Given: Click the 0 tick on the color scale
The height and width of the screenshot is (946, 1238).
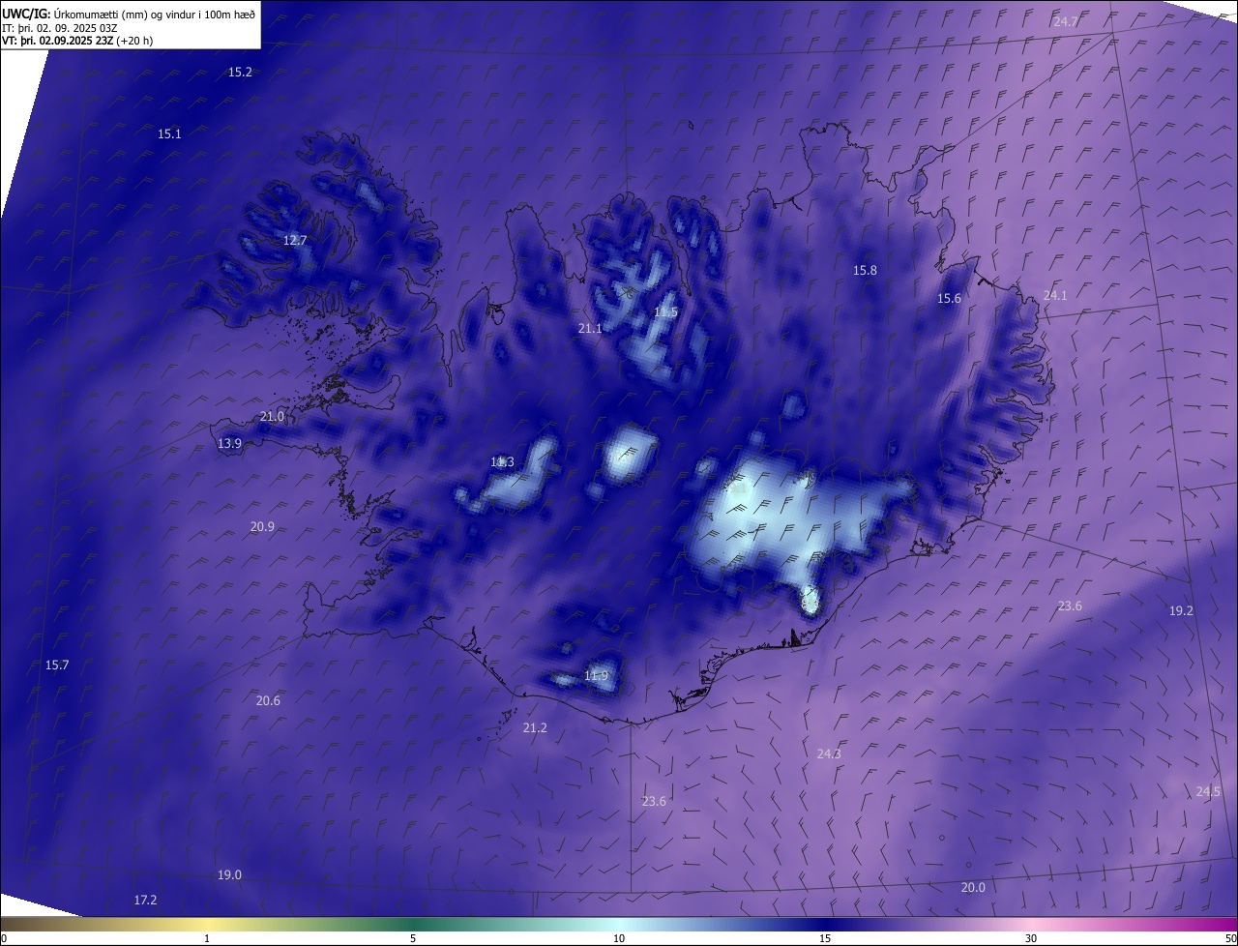Looking at the screenshot, I should point(4,939).
